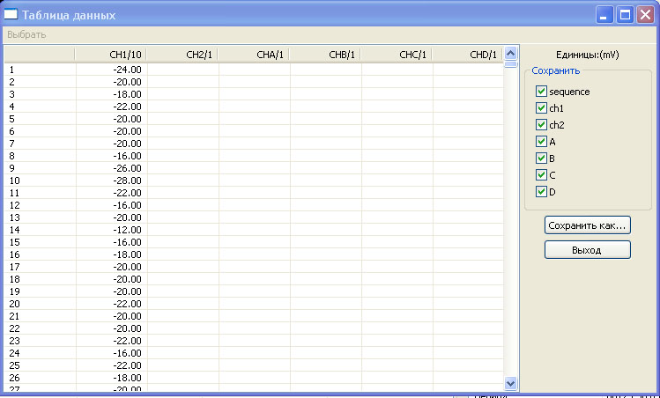660x398 pixels.
Task: Select the CH1/10 column header
Action: coord(111,55)
